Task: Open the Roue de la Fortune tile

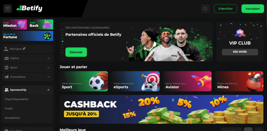Action: click(28, 36)
